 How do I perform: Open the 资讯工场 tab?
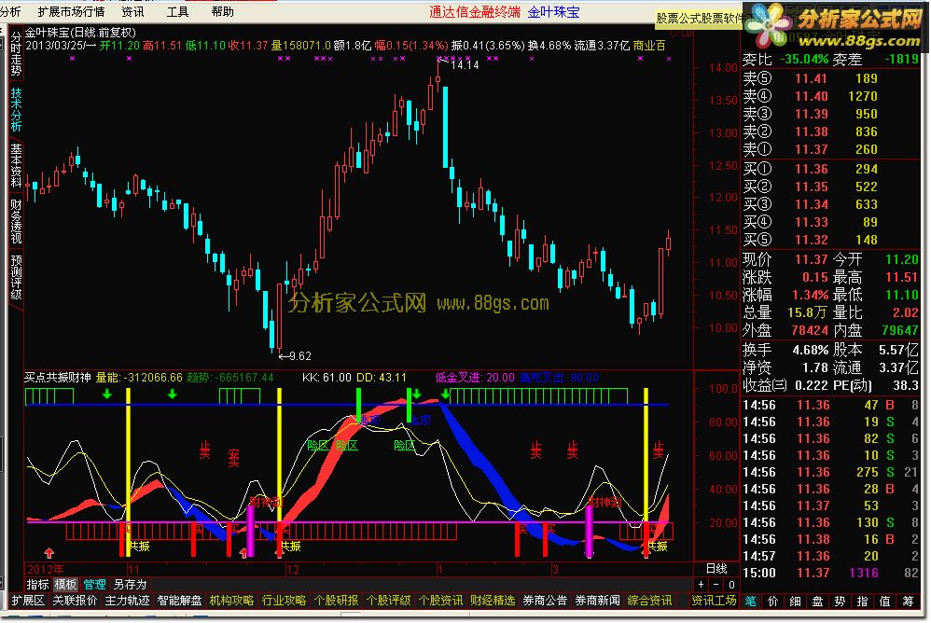[715, 601]
